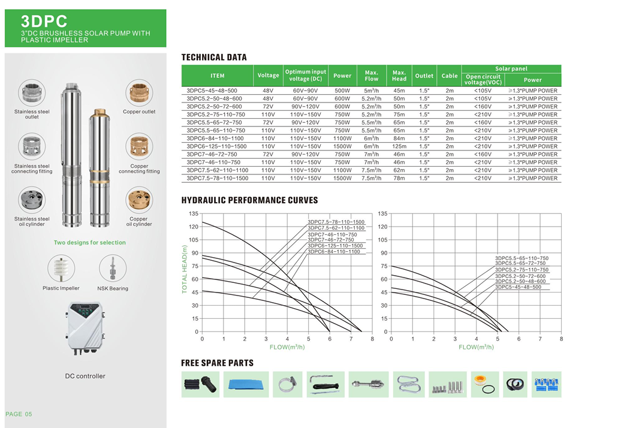Image resolution: width=621 pixels, height=428 pixels.
Task: Click the Max. Head column header
Action: point(399,76)
